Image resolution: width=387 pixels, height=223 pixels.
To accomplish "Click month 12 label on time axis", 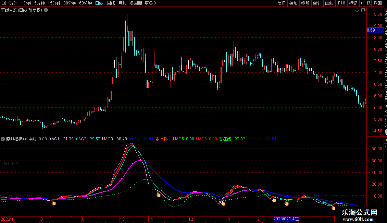I will [x=190, y=219].
